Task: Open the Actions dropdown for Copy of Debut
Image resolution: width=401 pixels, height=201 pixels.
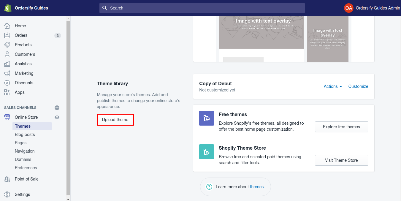Action: click(333, 86)
